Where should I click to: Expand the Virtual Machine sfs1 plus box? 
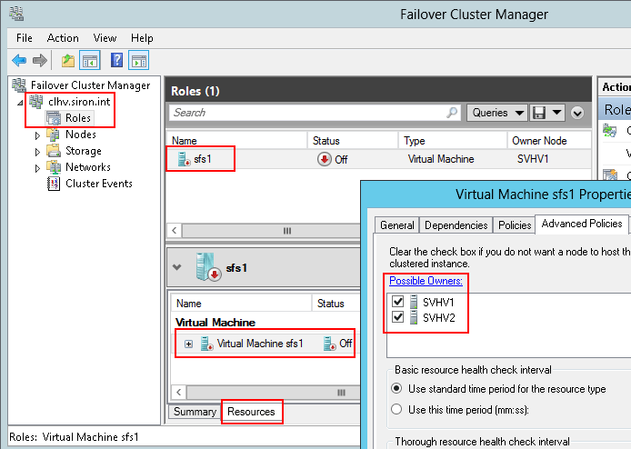pos(188,344)
